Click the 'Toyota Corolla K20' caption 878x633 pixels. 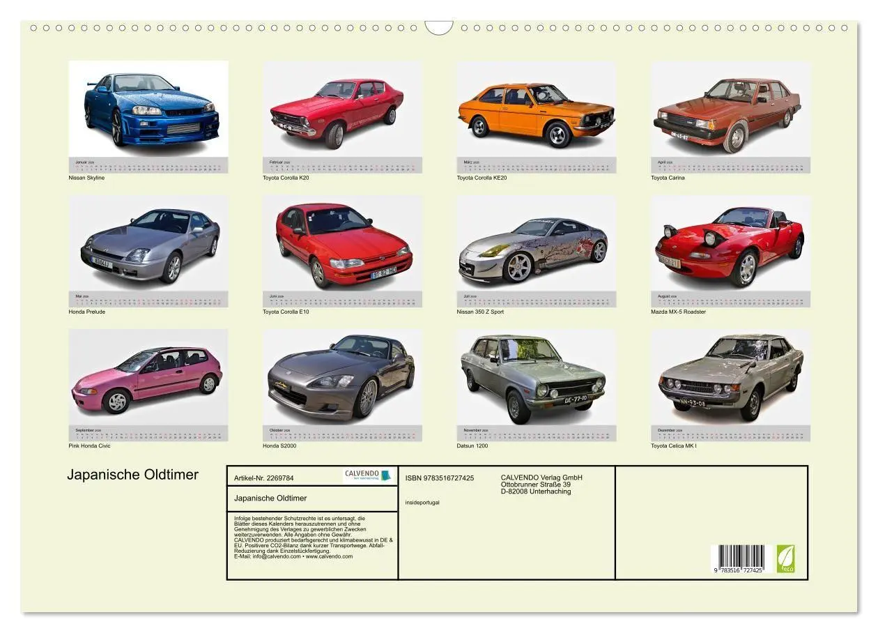(x=286, y=178)
